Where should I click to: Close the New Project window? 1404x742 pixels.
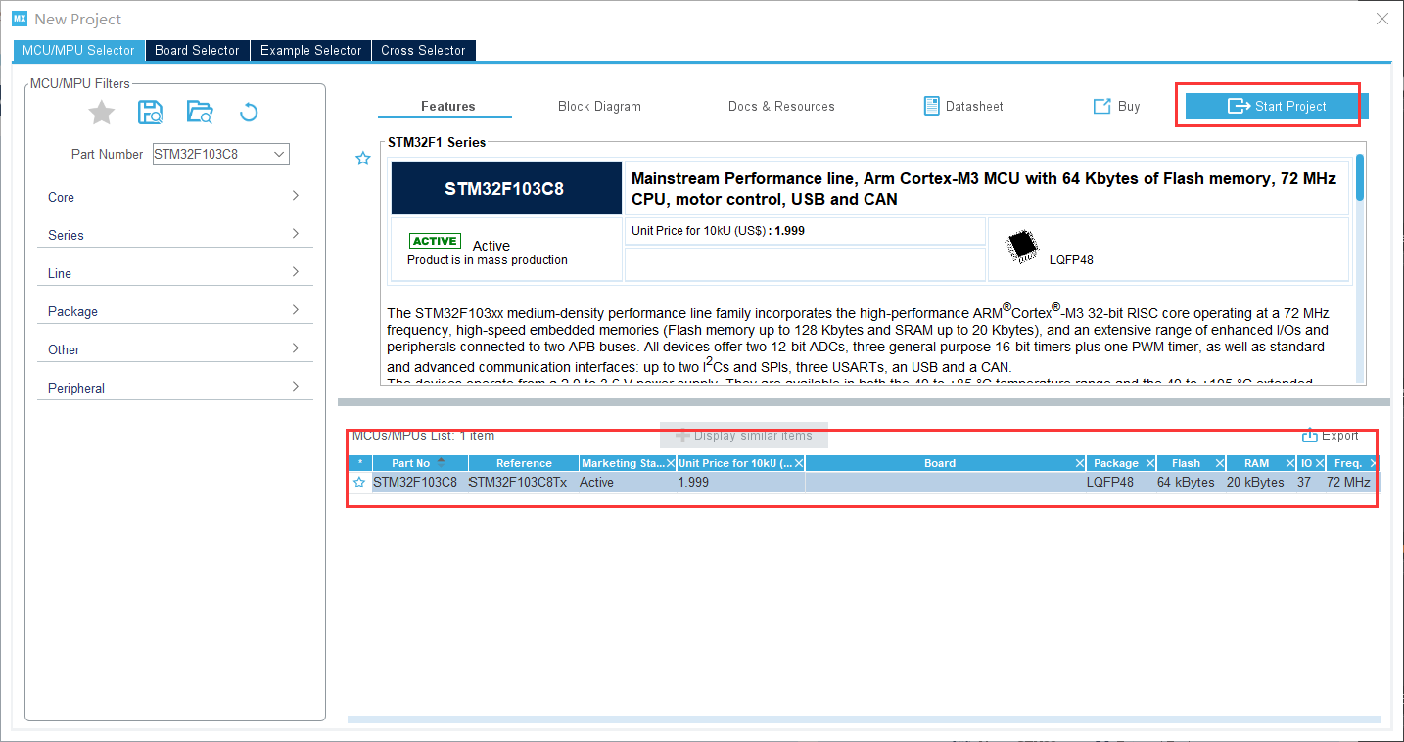pos(1381,19)
